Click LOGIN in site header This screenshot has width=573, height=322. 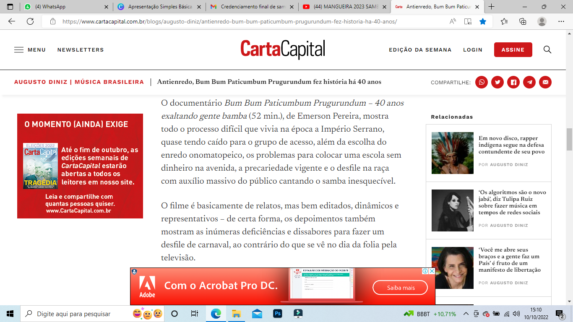tap(473, 49)
